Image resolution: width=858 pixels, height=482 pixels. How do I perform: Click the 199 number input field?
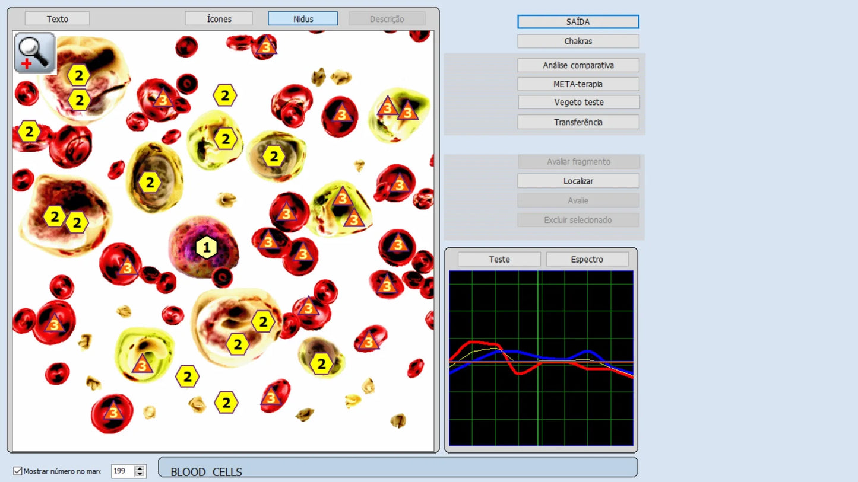coord(122,471)
